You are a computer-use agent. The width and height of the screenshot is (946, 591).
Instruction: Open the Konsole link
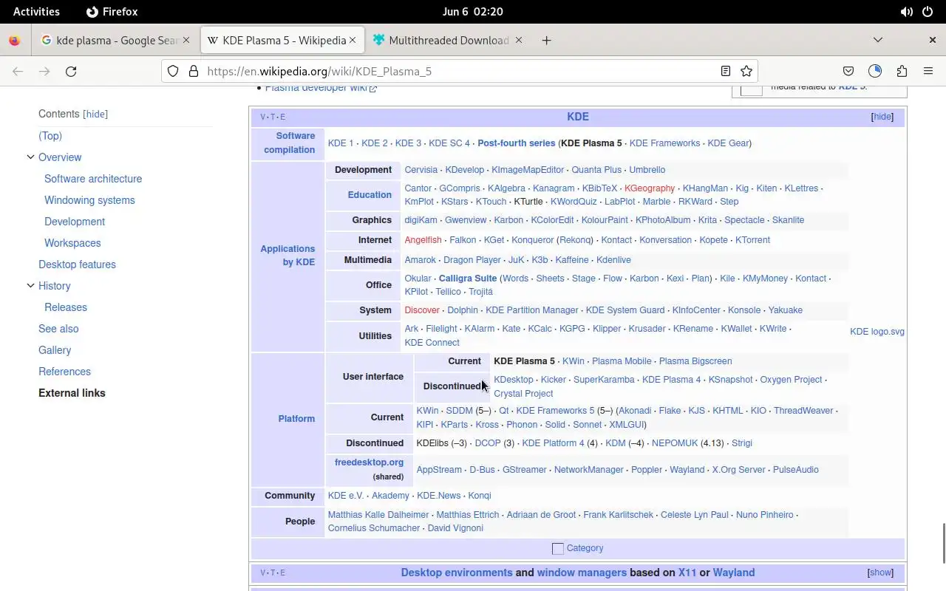(744, 310)
